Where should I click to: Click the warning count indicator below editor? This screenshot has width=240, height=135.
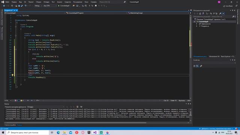pos(22,100)
